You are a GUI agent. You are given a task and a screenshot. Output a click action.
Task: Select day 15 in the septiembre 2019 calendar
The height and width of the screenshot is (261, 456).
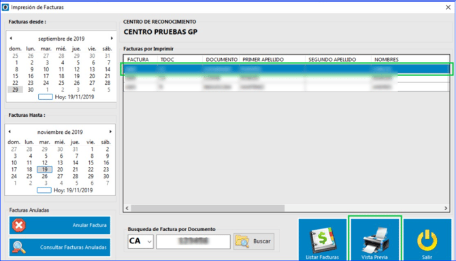click(15, 76)
